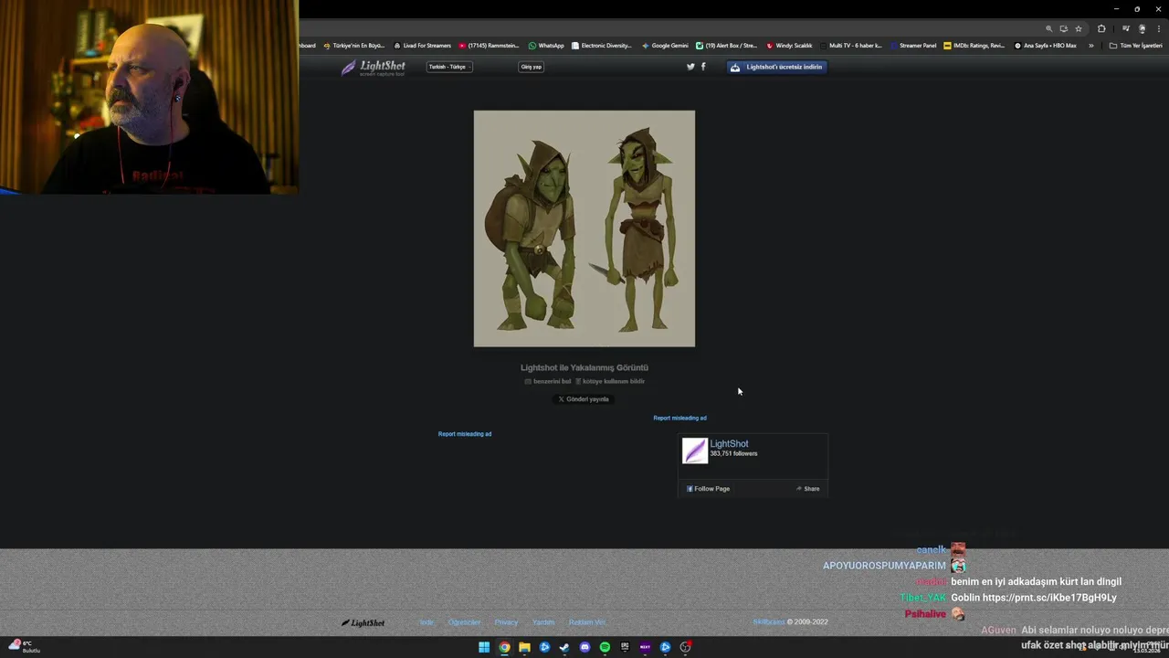Click the LightShot feather avatar in Facebook widget
1169x658 pixels.
(695, 451)
